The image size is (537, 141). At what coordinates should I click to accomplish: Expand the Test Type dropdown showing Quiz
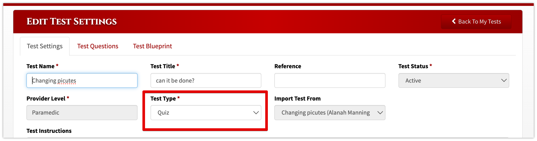206,113
